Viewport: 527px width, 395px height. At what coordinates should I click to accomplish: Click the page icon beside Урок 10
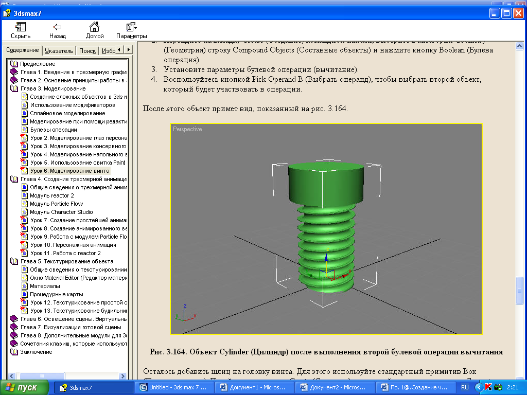point(24,245)
